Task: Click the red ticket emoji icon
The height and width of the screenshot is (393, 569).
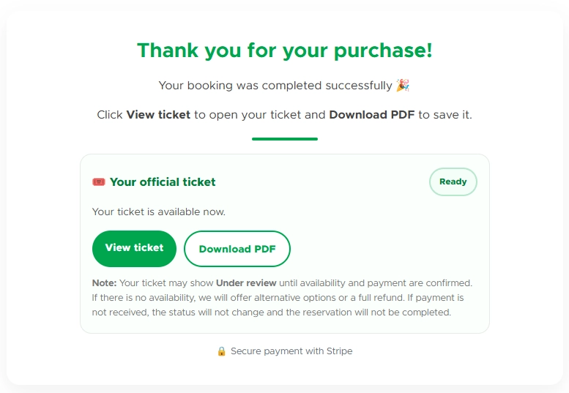Action: pos(99,182)
